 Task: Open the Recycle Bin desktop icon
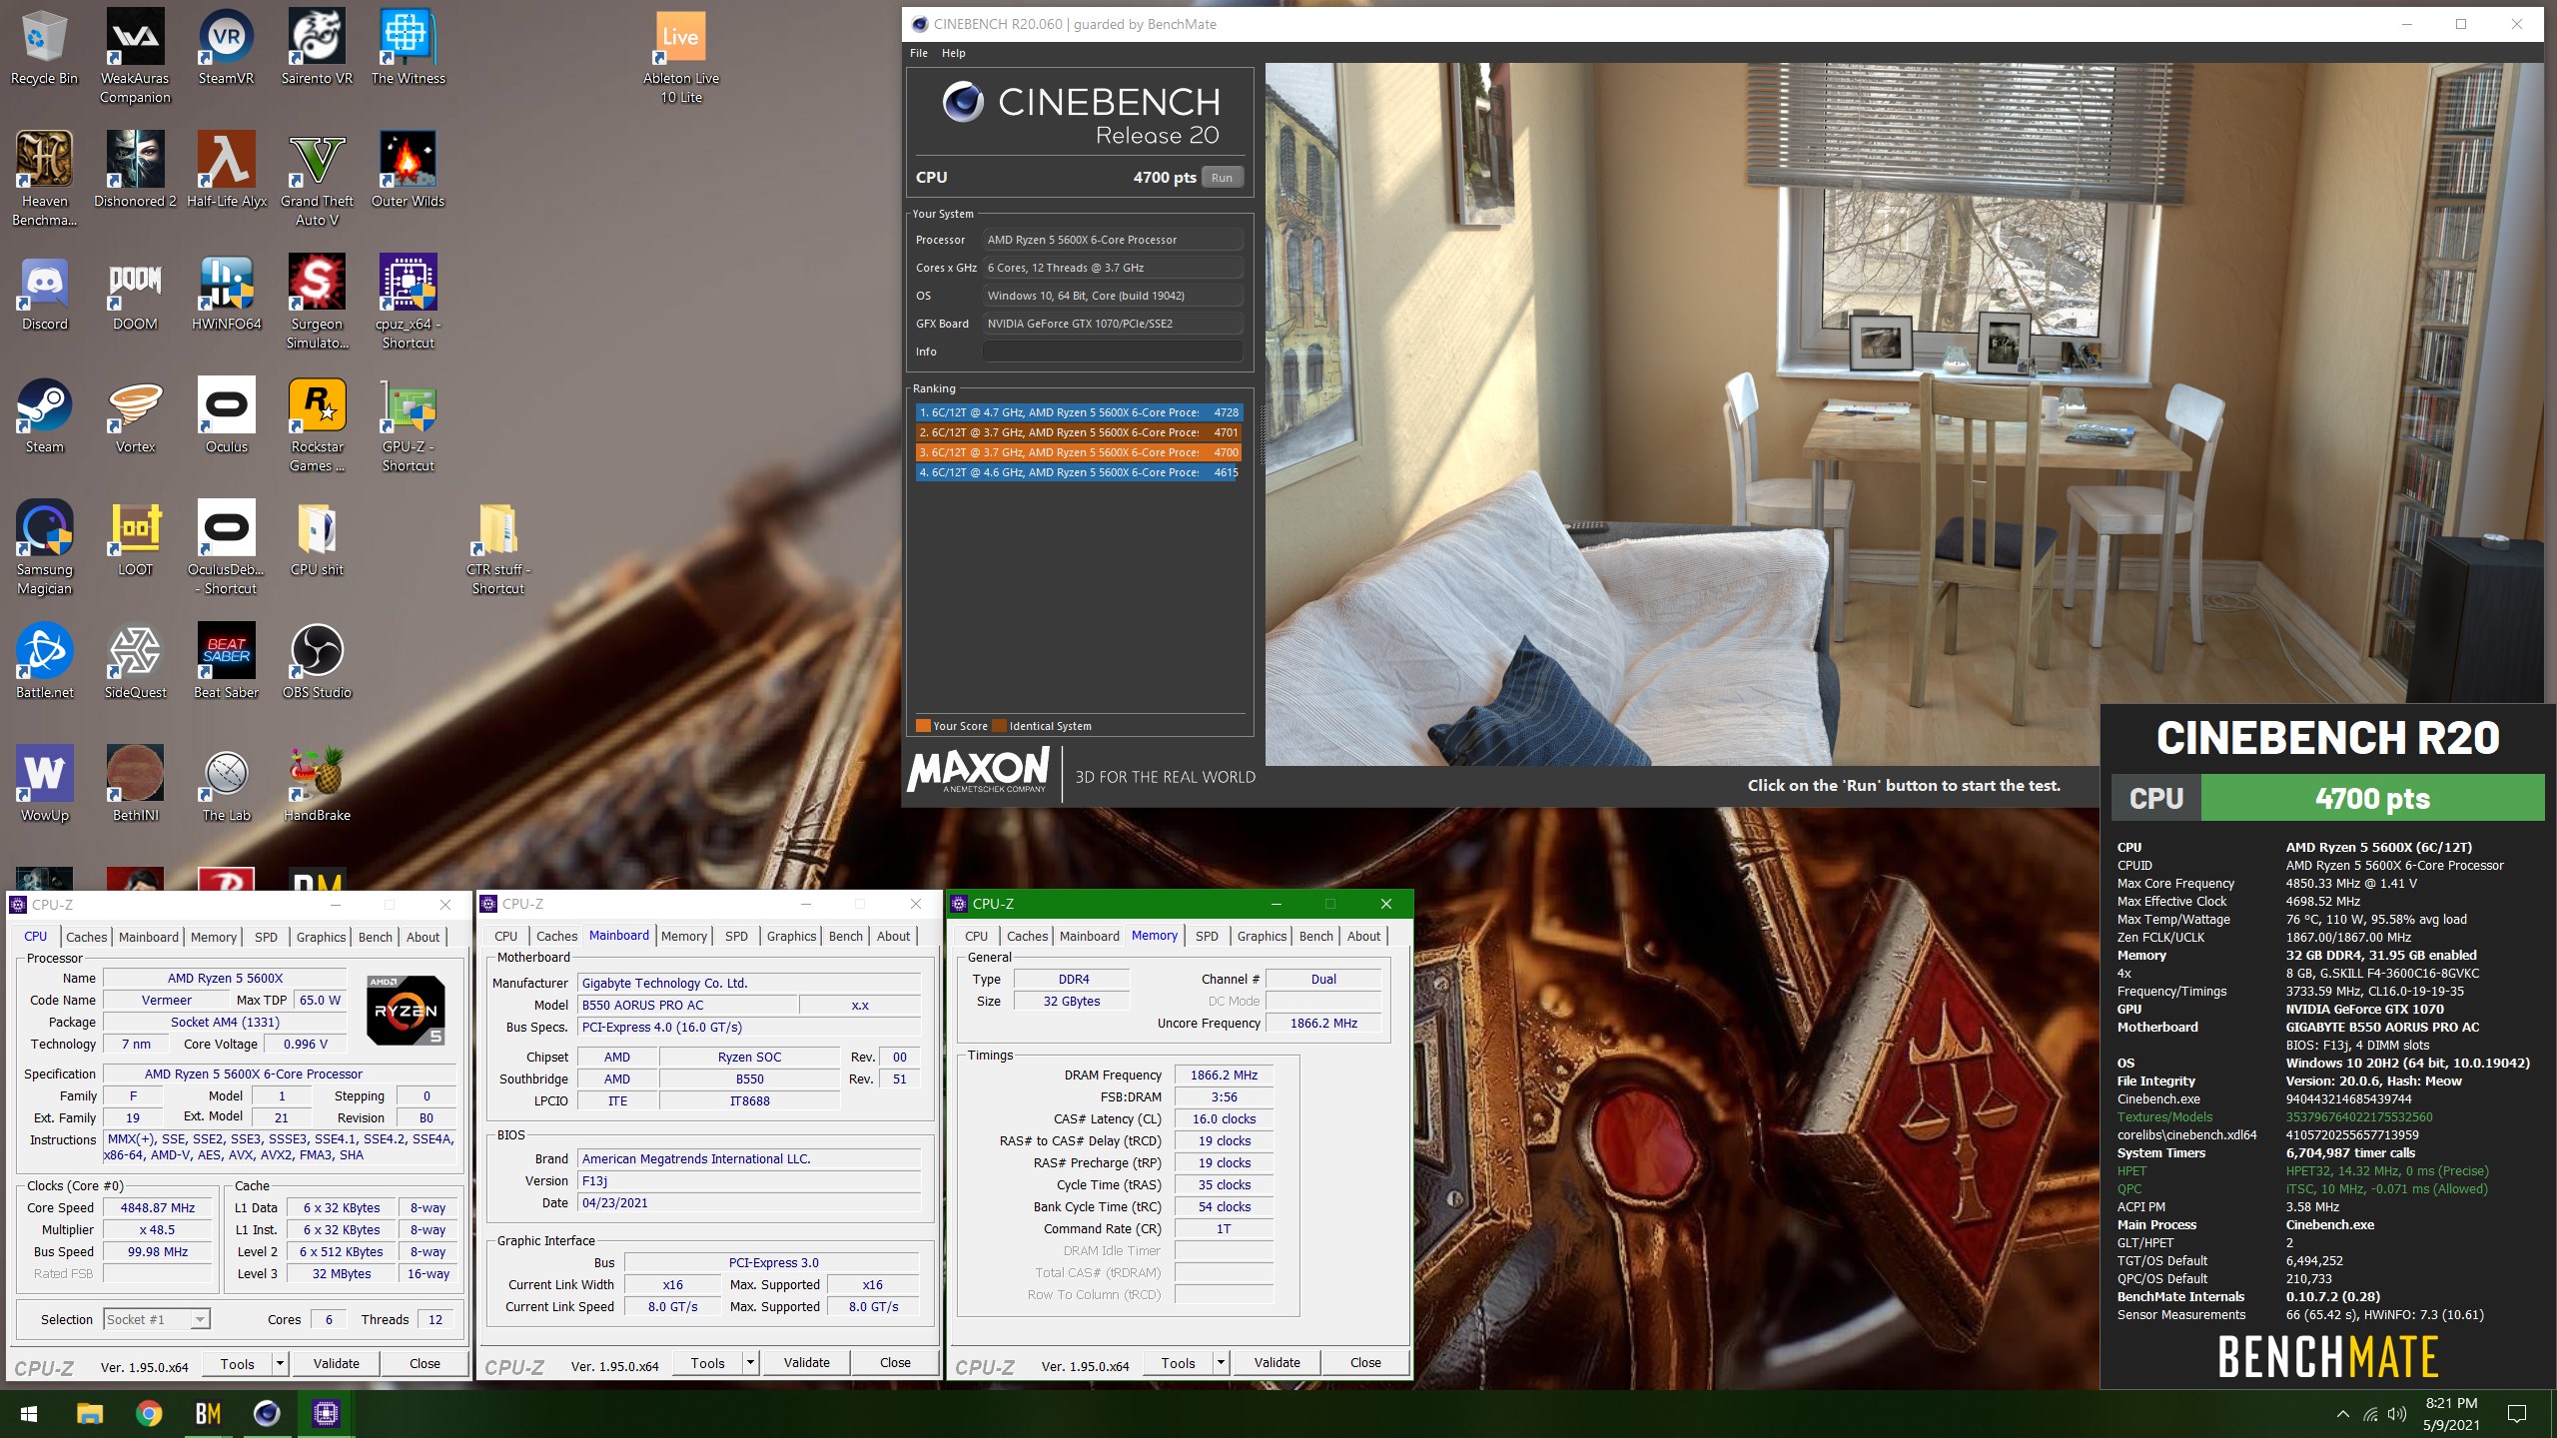pos(44,48)
